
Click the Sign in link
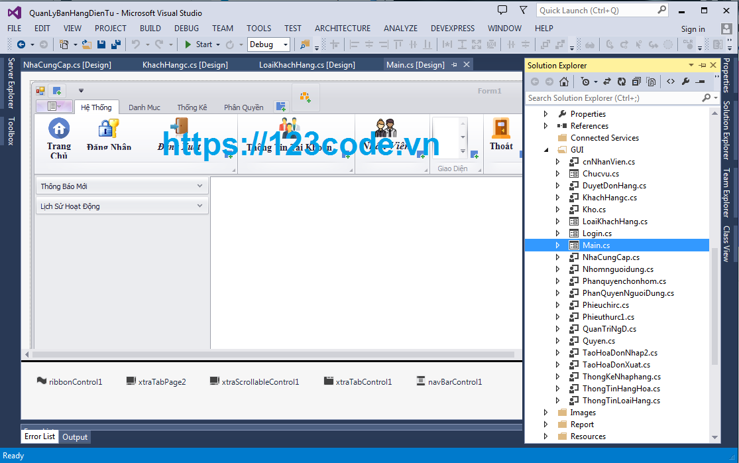click(693, 29)
